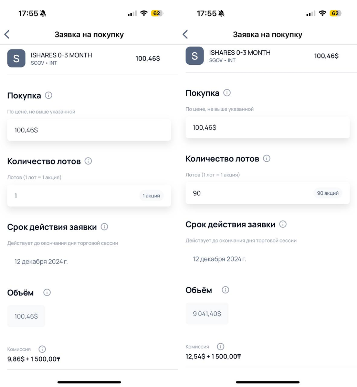The image size is (357, 387).
Task: Tap the 90 акций badge
Action: pos(327,193)
